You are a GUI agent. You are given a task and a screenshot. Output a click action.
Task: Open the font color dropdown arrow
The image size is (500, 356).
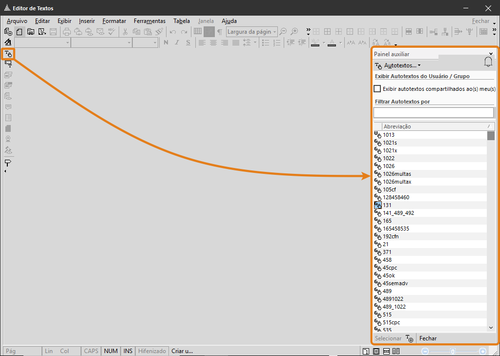[x=340, y=43]
